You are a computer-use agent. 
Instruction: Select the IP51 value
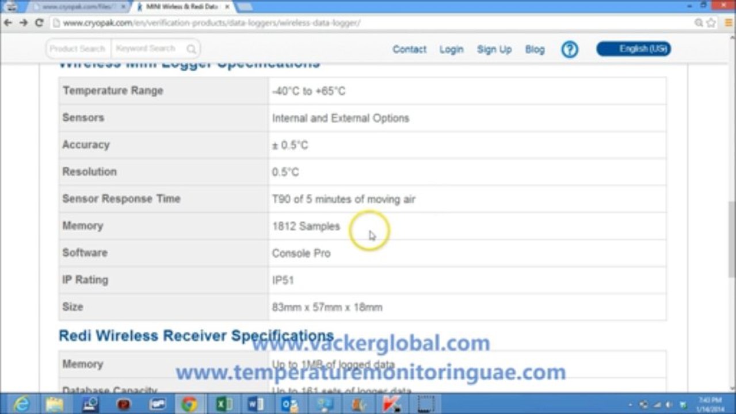(283, 281)
